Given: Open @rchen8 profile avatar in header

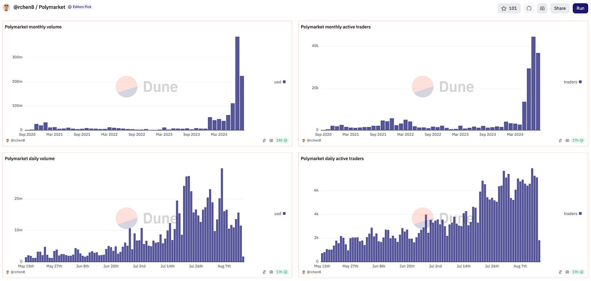Looking at the screenshot, I should tap(6, 7).
